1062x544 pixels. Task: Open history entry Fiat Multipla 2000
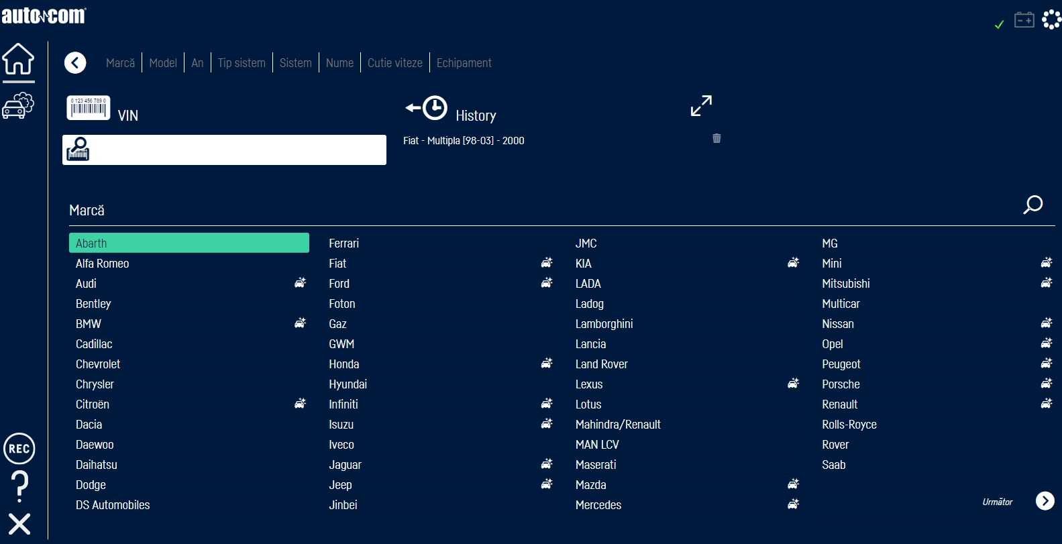tap(464, 141)
